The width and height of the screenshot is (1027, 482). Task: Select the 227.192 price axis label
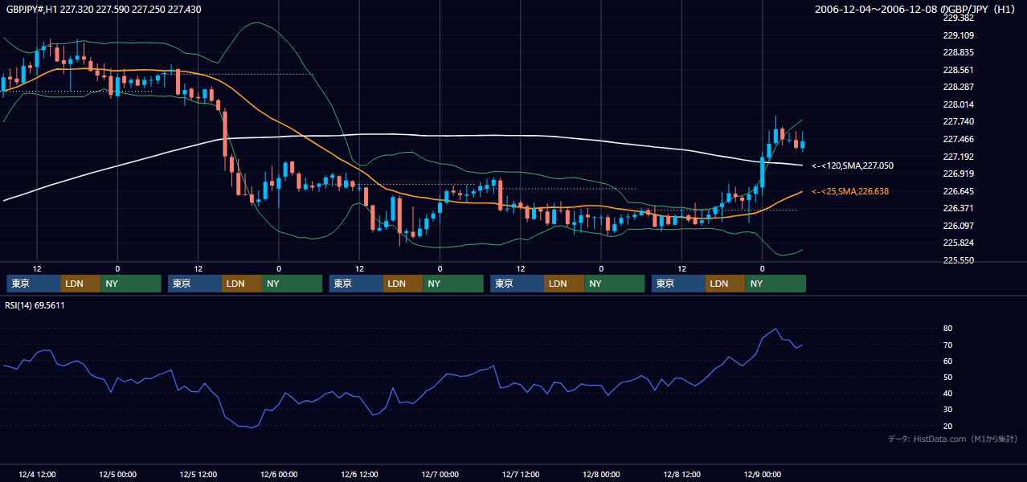click(x=959, y=157)
